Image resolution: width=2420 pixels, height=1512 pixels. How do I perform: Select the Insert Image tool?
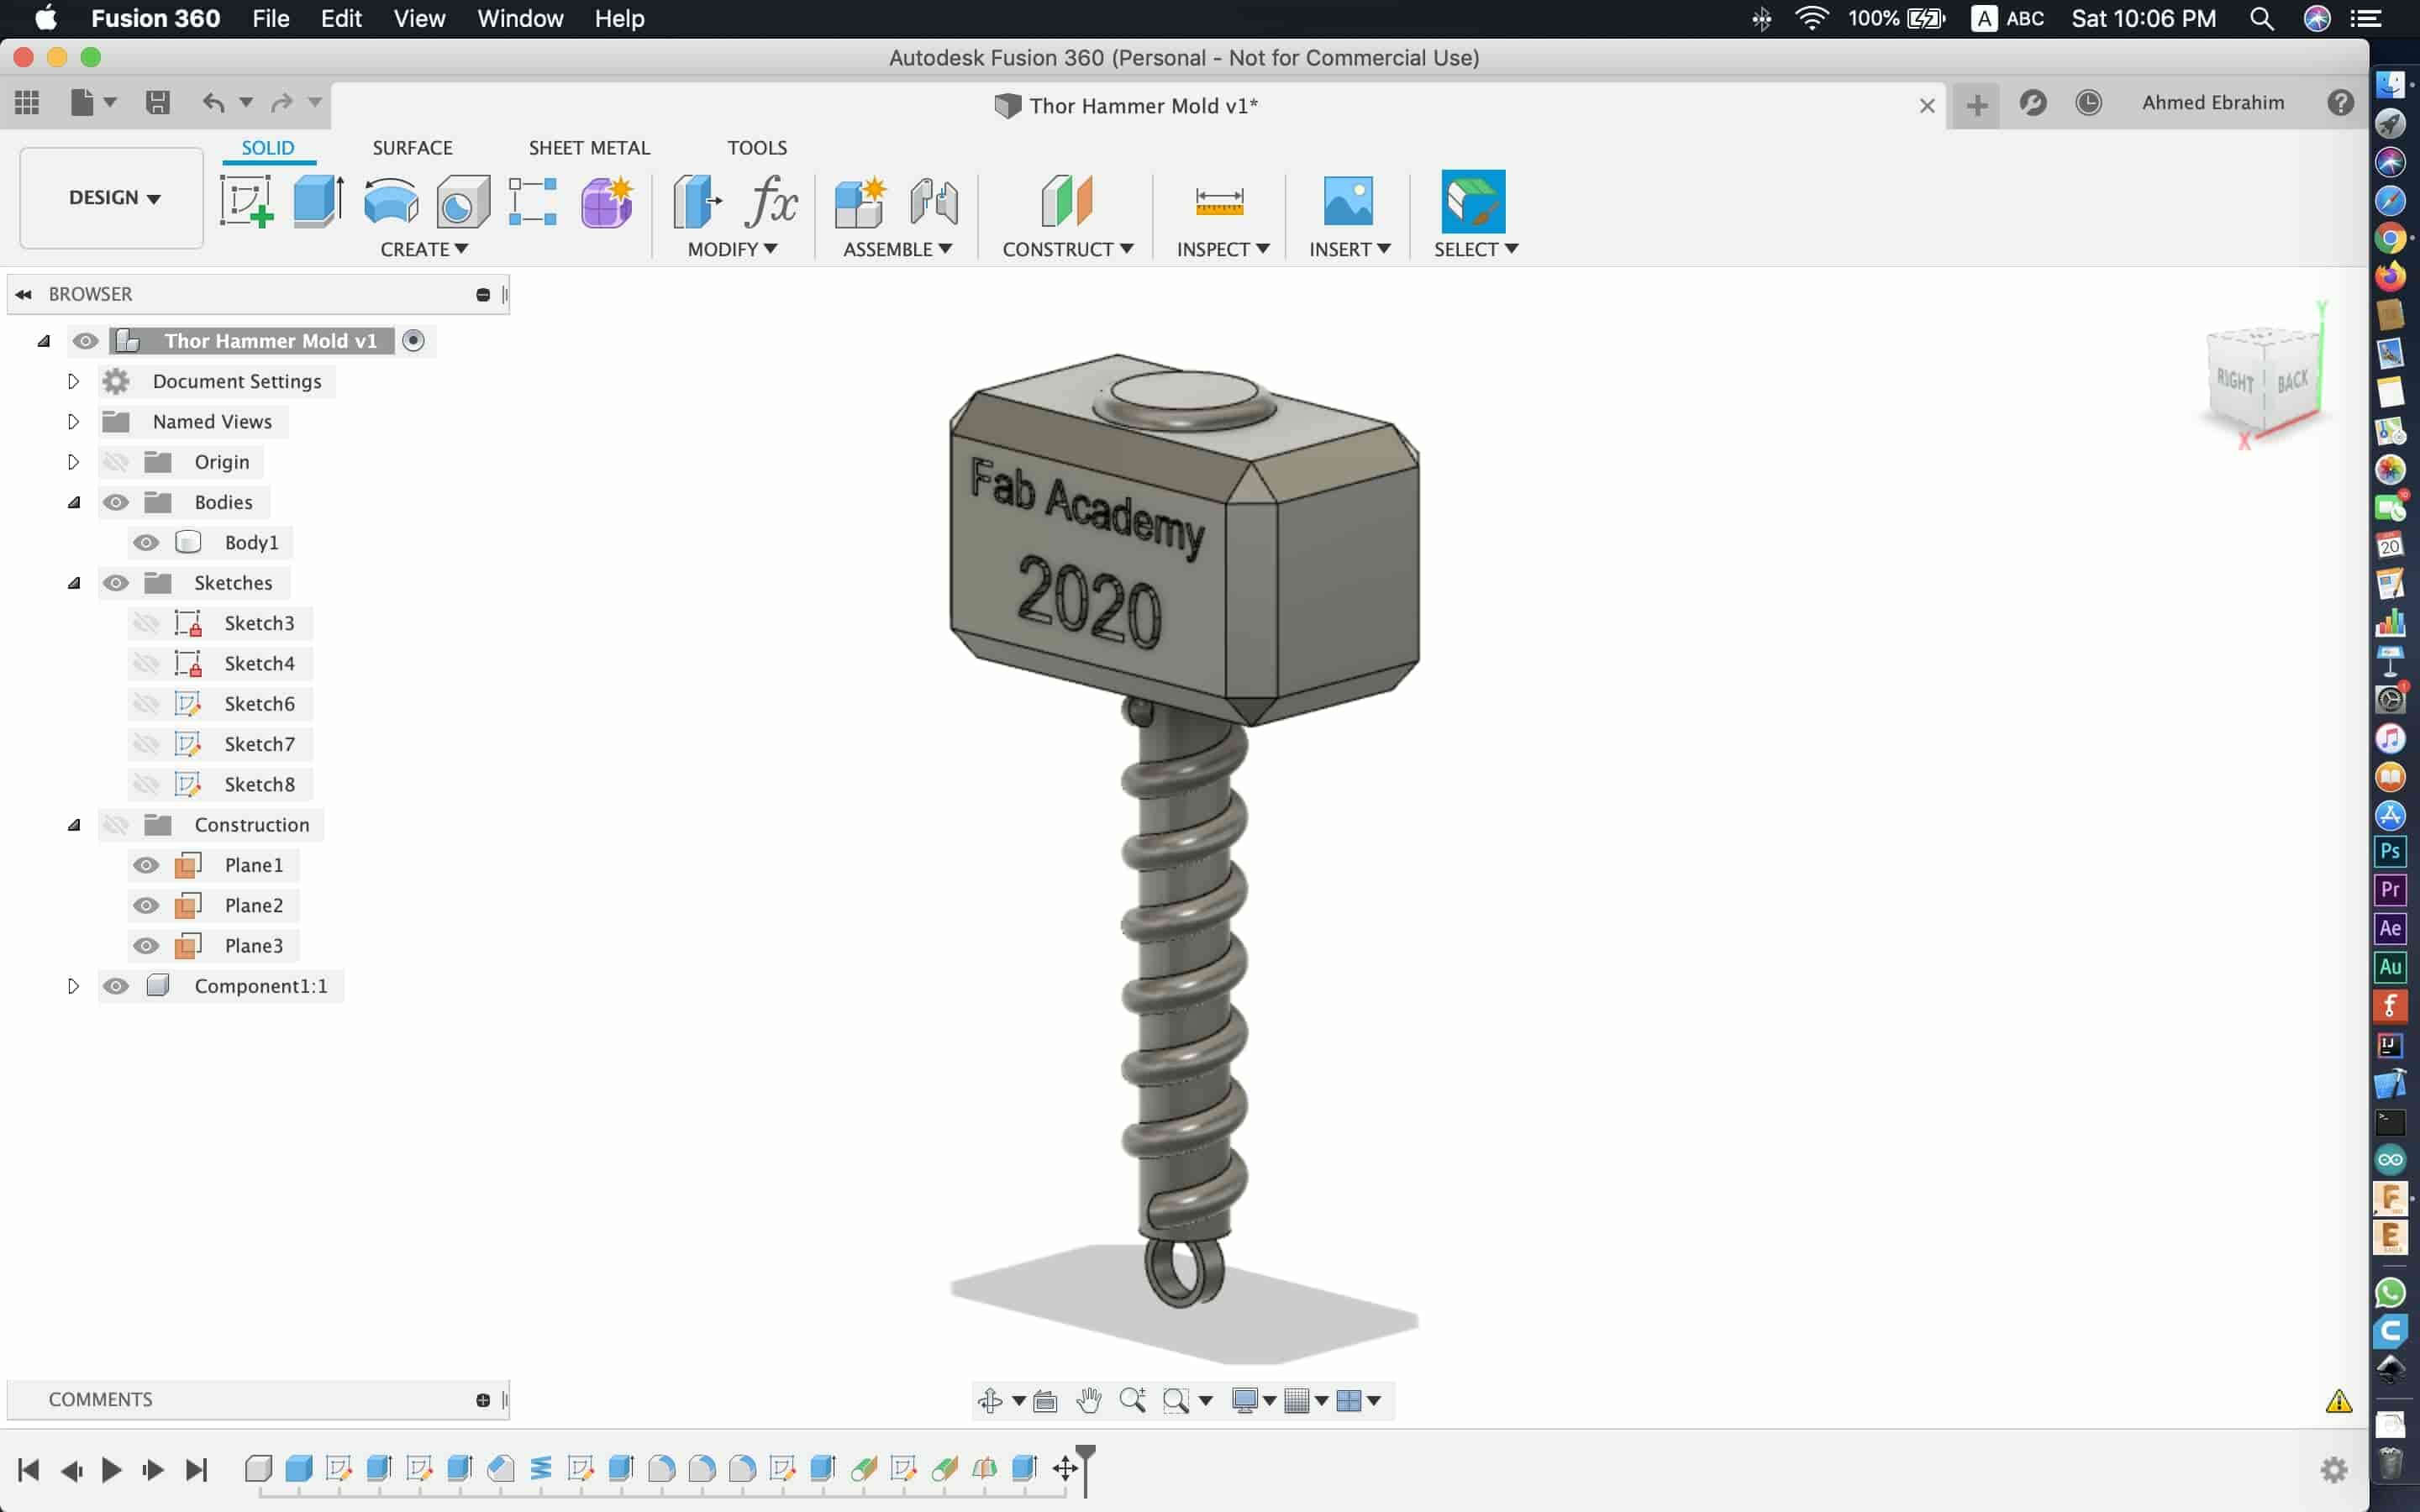pyautogui.click(x=1348, y=201)
